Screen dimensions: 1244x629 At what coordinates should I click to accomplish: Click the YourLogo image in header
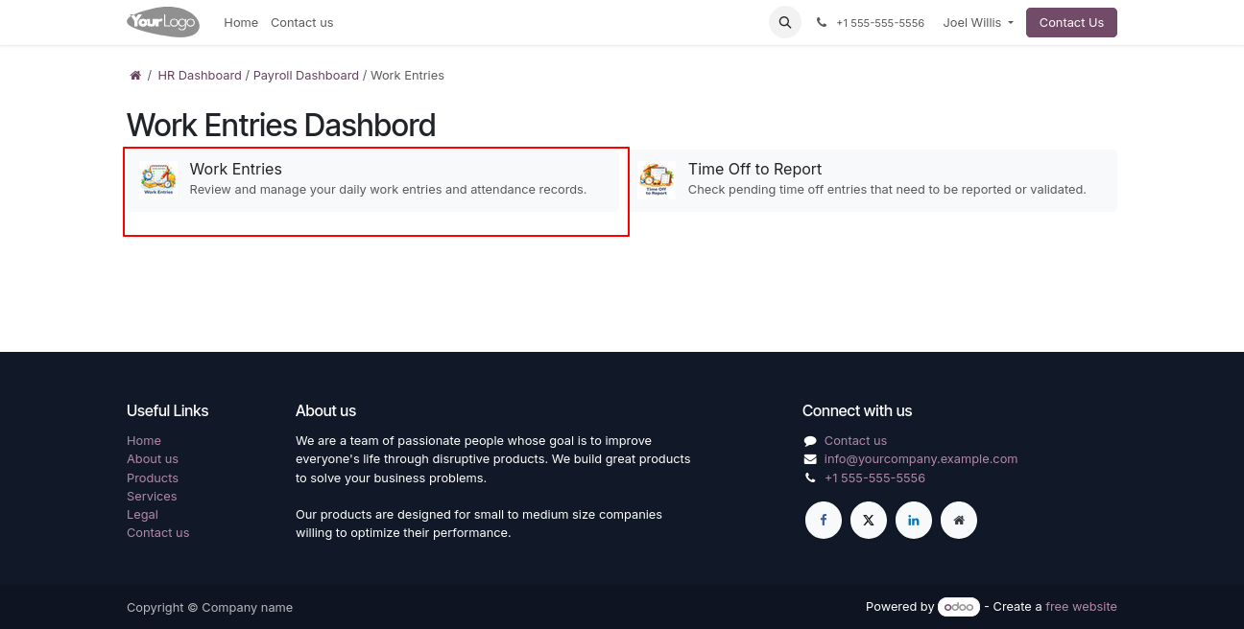(x=163, y=22)
